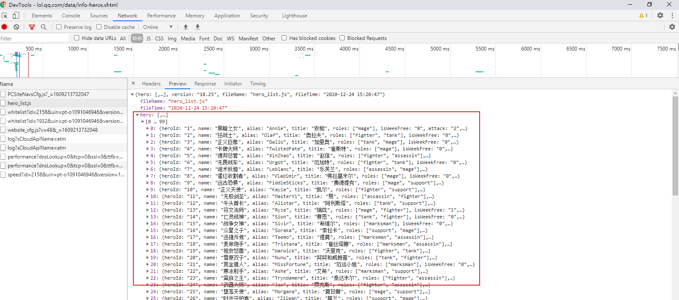Open the DevTools three-dot menu

672,15
